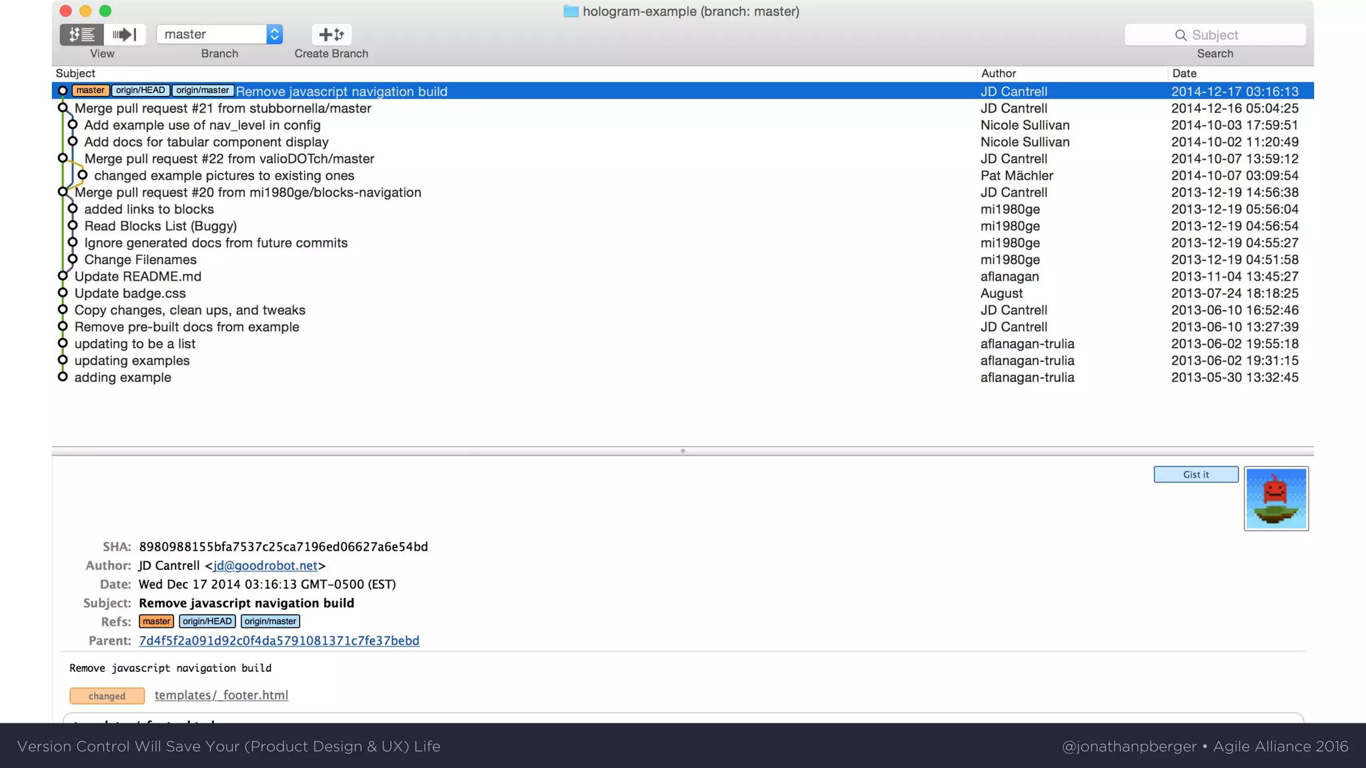
Task: Click the Create Branch plus icon
Action: tap(331, 35)
